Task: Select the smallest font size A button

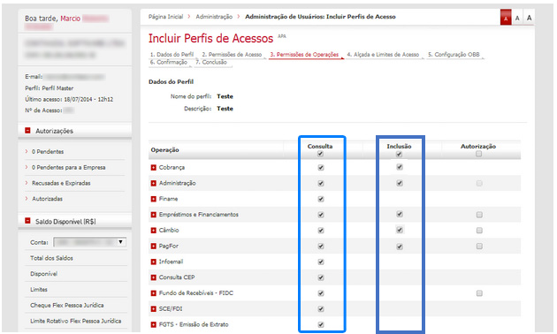Action: (506, 18)
